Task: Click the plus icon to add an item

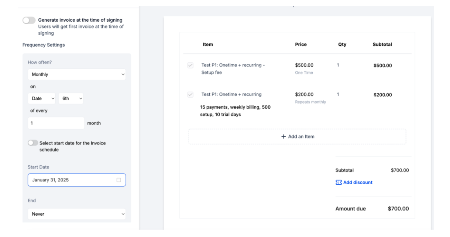Action: [284, 136]
